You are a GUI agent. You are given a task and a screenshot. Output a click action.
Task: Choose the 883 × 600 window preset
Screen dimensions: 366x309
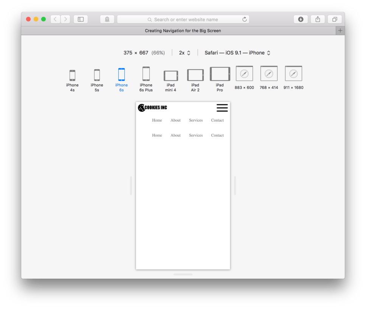pos(244,78)
